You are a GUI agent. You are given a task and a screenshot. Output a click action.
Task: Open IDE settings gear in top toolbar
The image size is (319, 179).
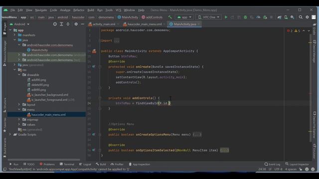point(307,17)
